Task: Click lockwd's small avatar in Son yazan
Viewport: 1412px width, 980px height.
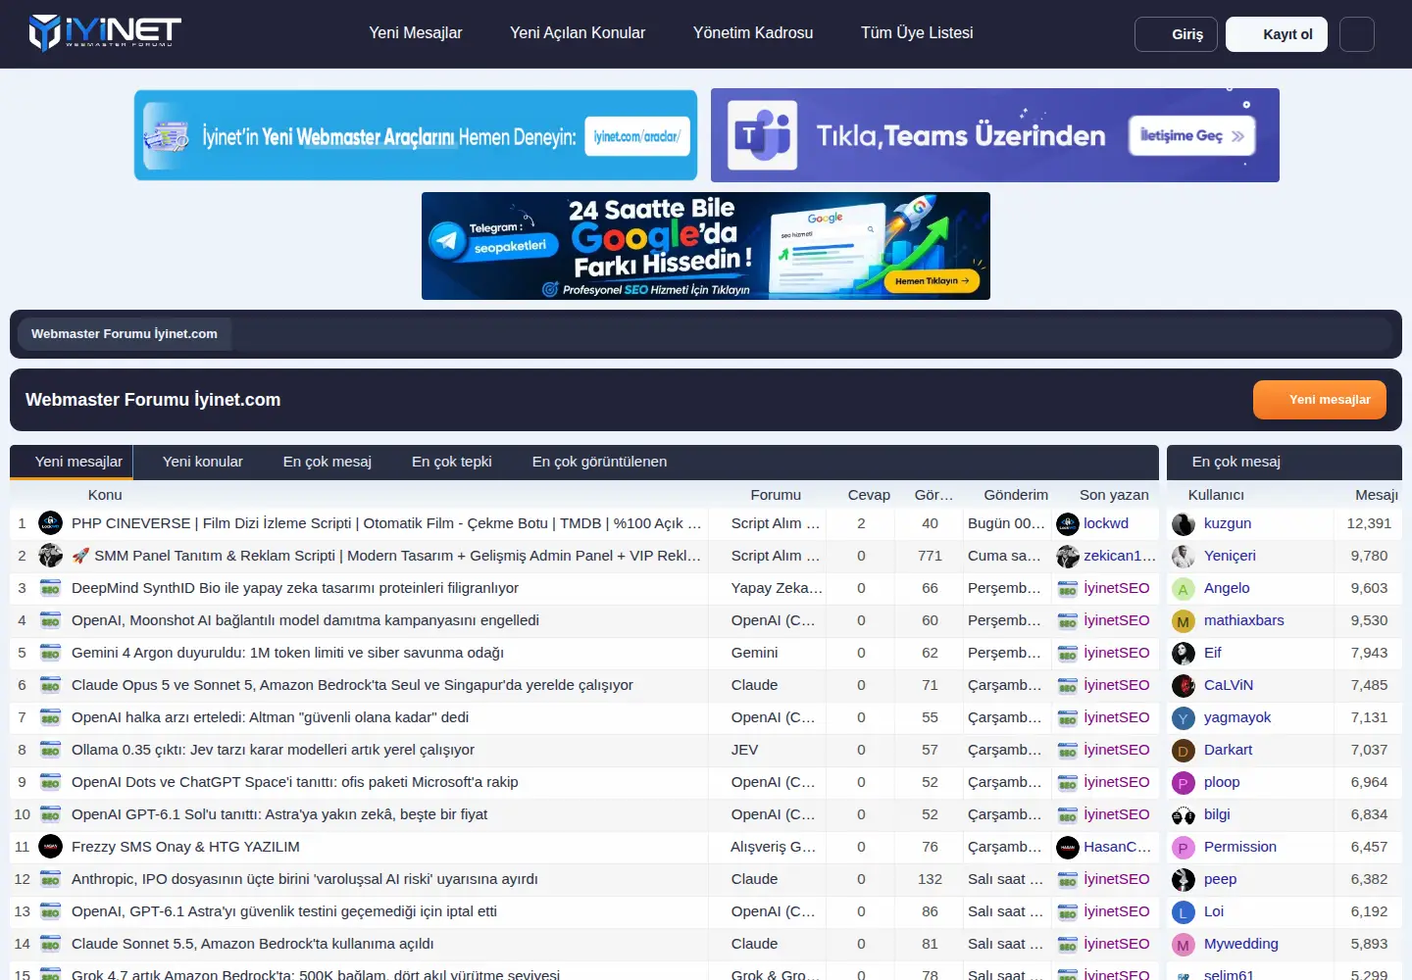Action: point(1068,524)
